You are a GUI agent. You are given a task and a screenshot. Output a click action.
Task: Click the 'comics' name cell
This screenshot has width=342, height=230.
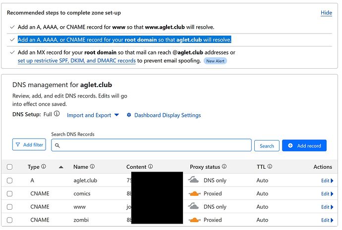click(82, 193)
